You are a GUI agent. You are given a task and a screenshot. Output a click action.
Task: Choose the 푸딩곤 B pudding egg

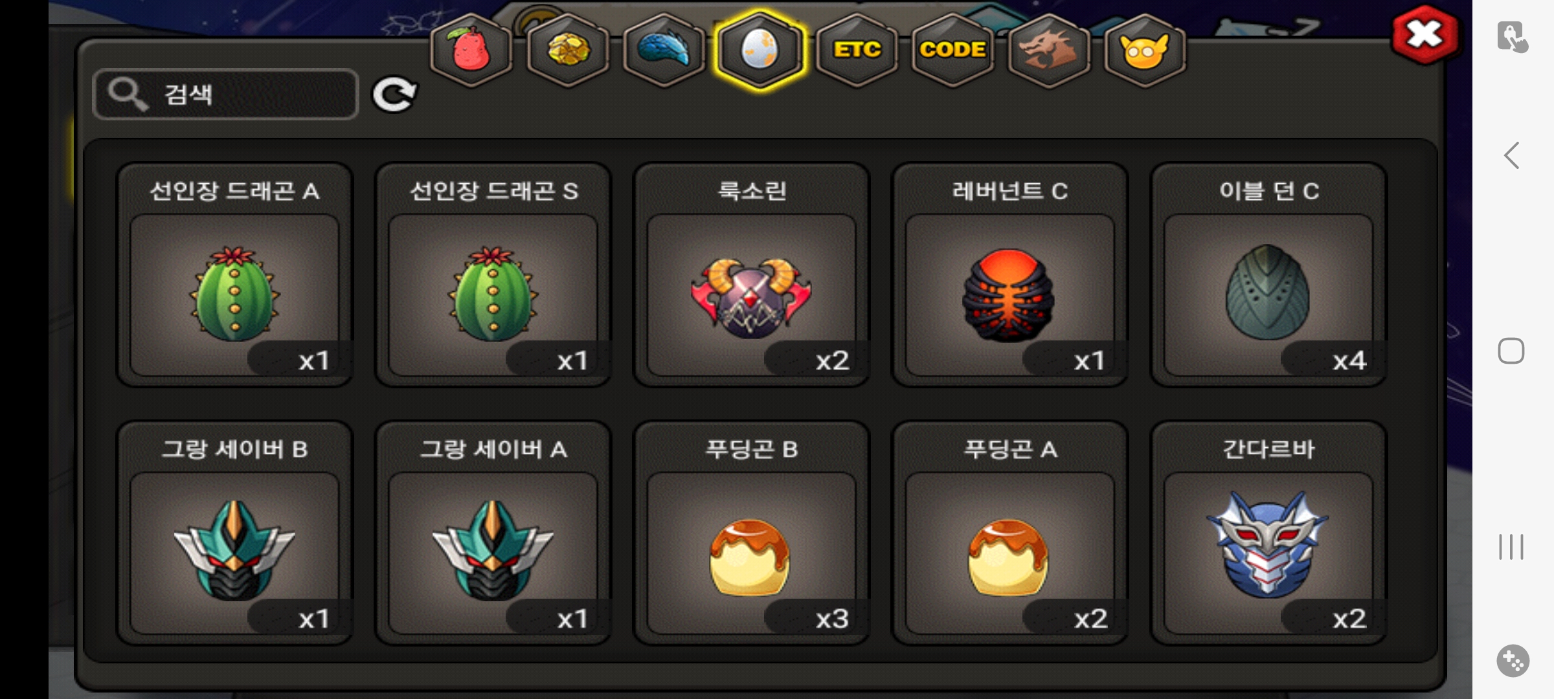point(751,533)
